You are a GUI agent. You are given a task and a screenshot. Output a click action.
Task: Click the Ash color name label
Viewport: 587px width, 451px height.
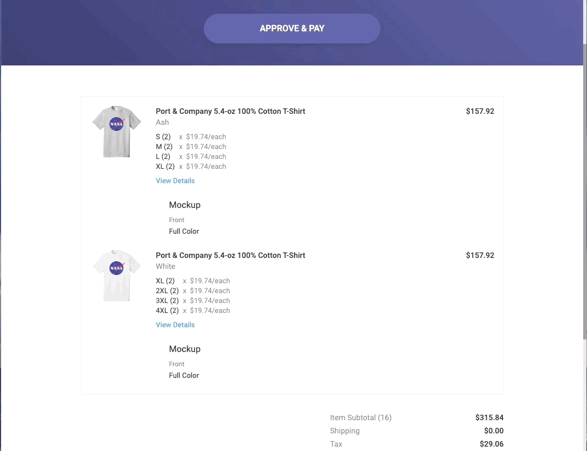pyautogui.click(x=162, y=122)
